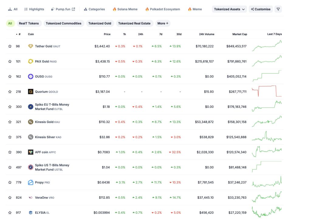The image size is (311, 219).
Task: Sort by the Coin column header
Action: coord(31,34)
